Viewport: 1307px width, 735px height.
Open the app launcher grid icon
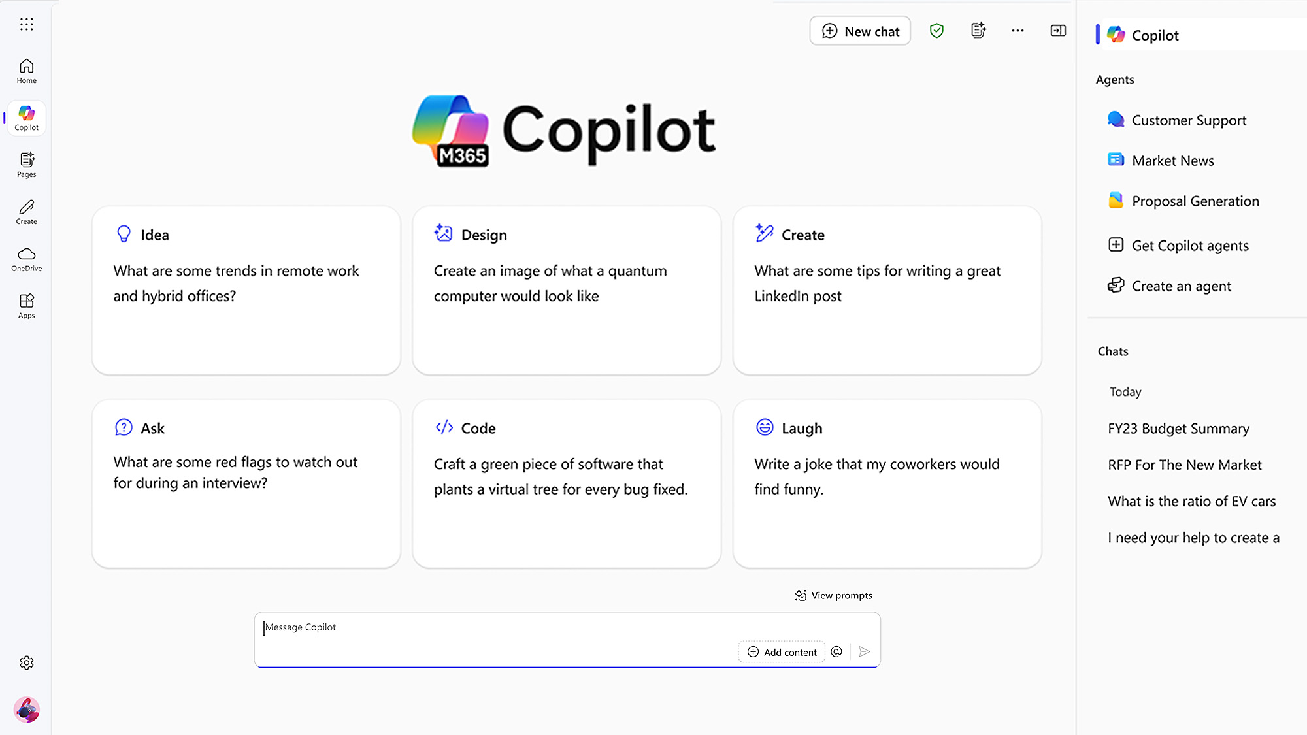click(26, 24)
